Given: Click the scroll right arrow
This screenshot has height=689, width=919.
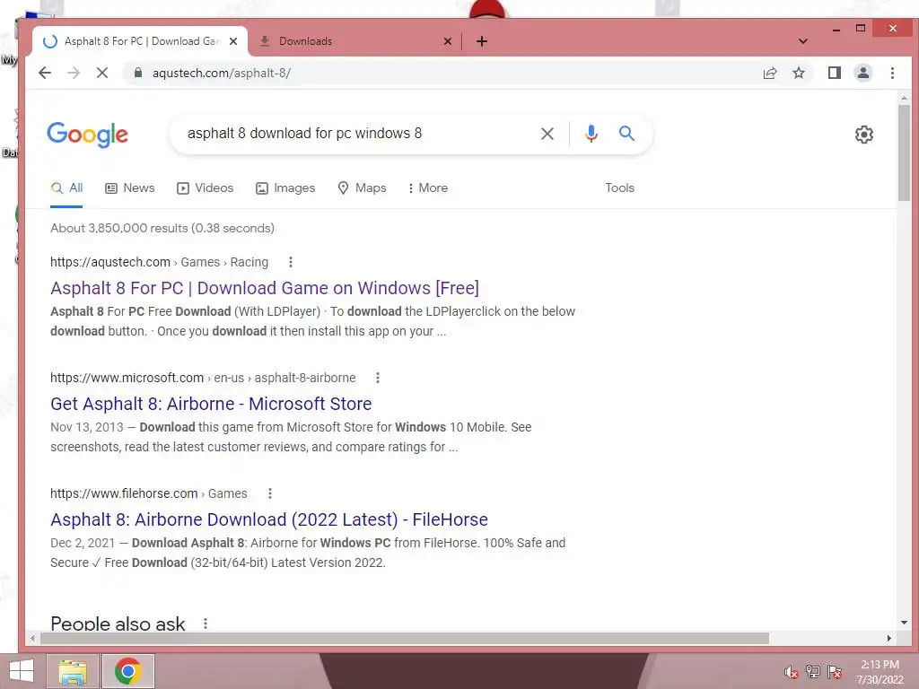Looking at the screenshot, I should click(889, 638).
